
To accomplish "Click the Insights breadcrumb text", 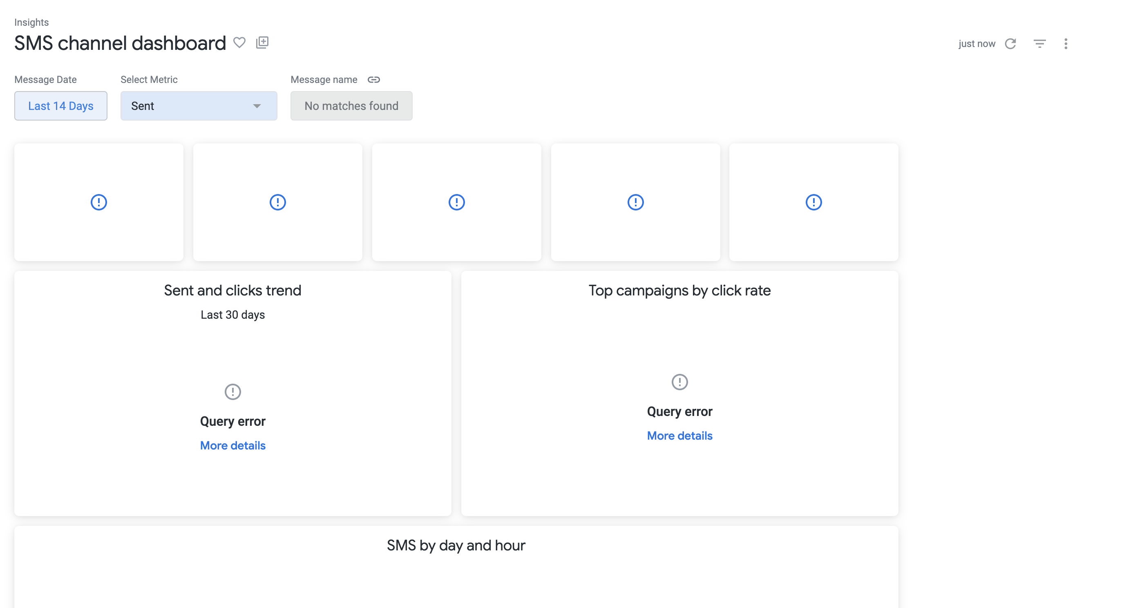I will (x=31, y=22).
